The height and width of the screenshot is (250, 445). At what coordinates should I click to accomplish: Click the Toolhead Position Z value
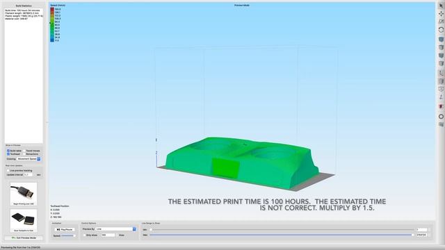56,217
